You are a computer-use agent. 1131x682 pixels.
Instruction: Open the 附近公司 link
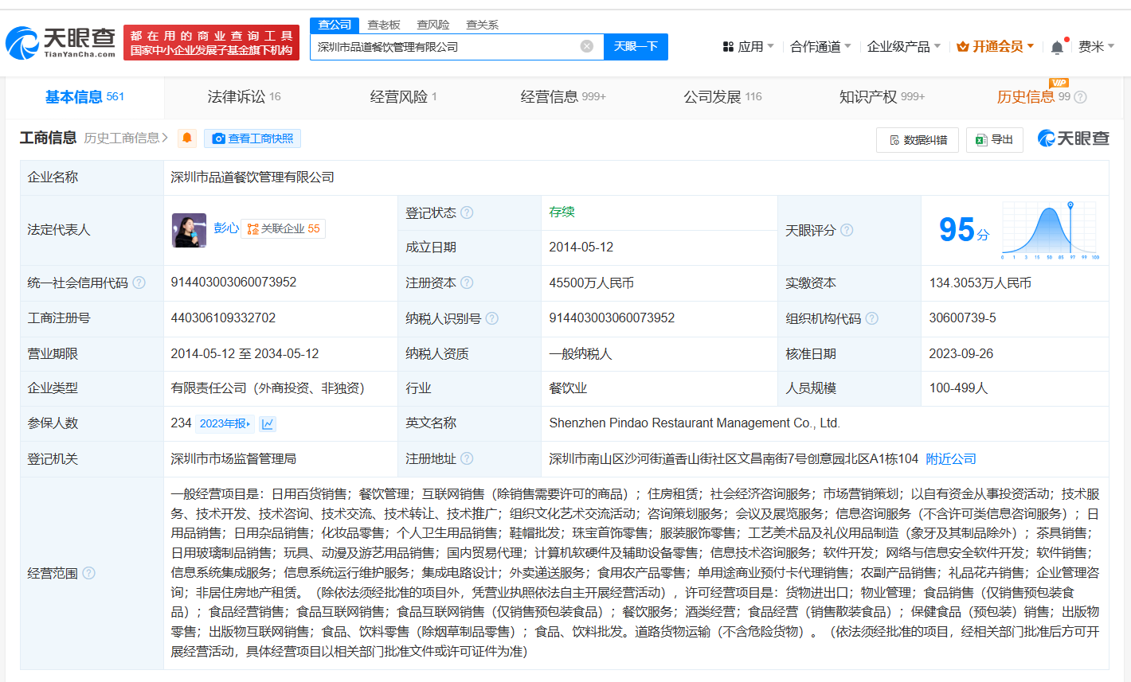point(950,459)
